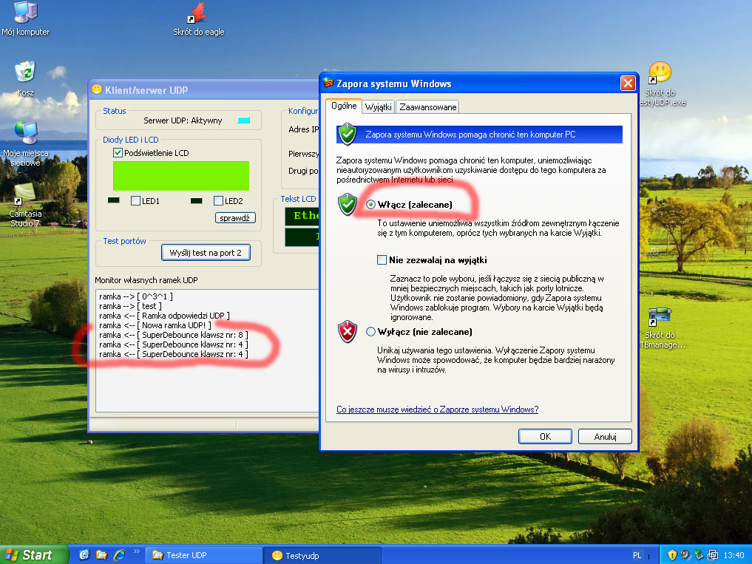Click the smiley icon in Klient/serwer UDP title bar
The image size is (752, 564).
coord(97,89)
